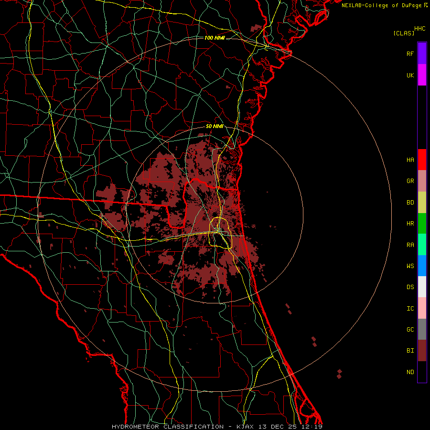Click the '13 DEC 25' date text
This screenshot has width=430, height=430.
coord(278,427)
